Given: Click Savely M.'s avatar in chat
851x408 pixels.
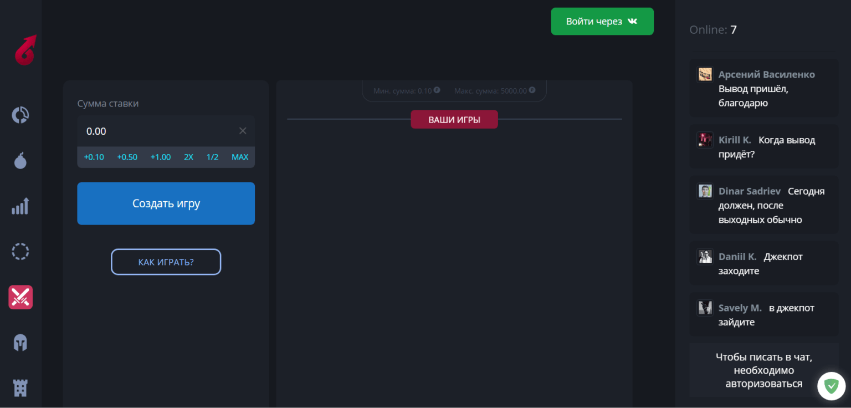Looking at the screenshot, I should (x=705, y=308).
